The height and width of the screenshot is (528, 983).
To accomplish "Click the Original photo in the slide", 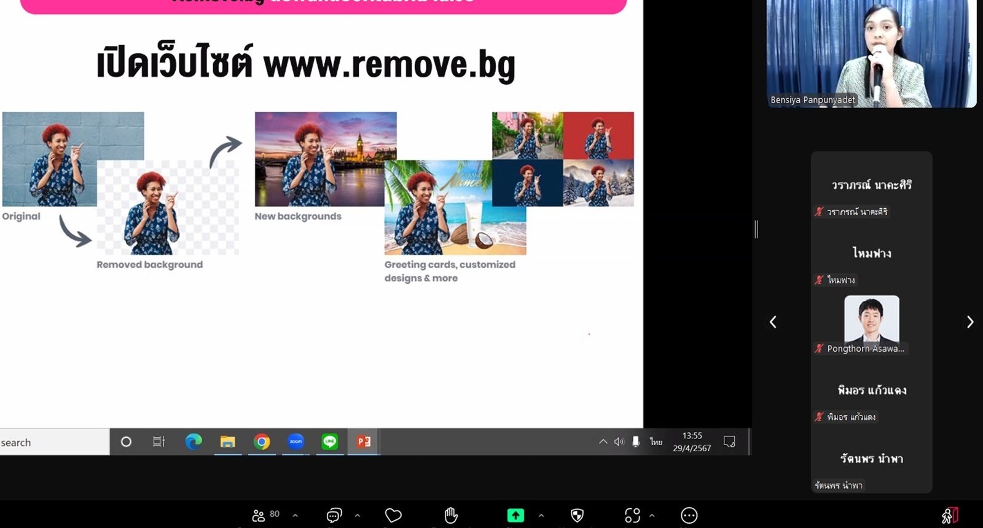I will point(73,159).
